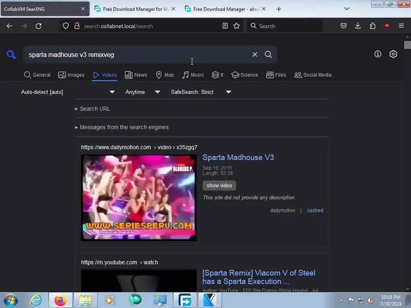Viewport: 411px width, 308px height.
Task: Open the cached link for dailymotion result
Action: pyautogui.click(x=315, y=211)
